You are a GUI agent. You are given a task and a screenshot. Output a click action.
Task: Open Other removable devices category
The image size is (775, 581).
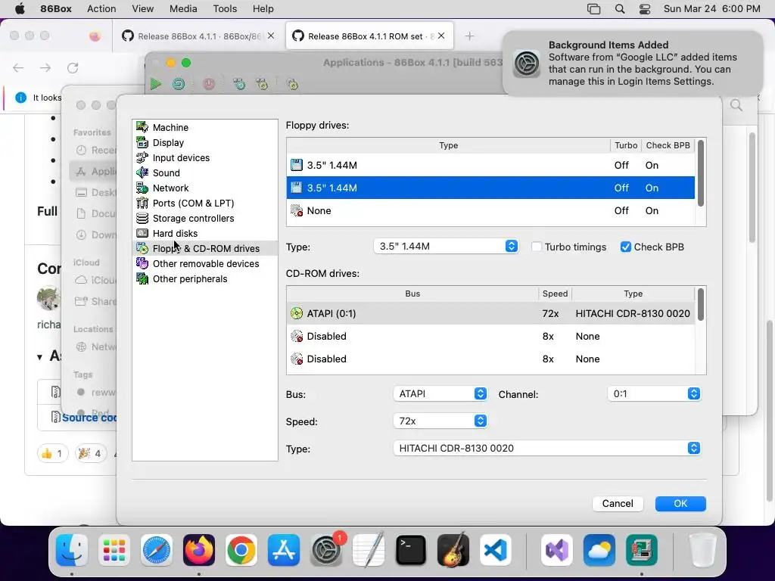pos(204,264)
